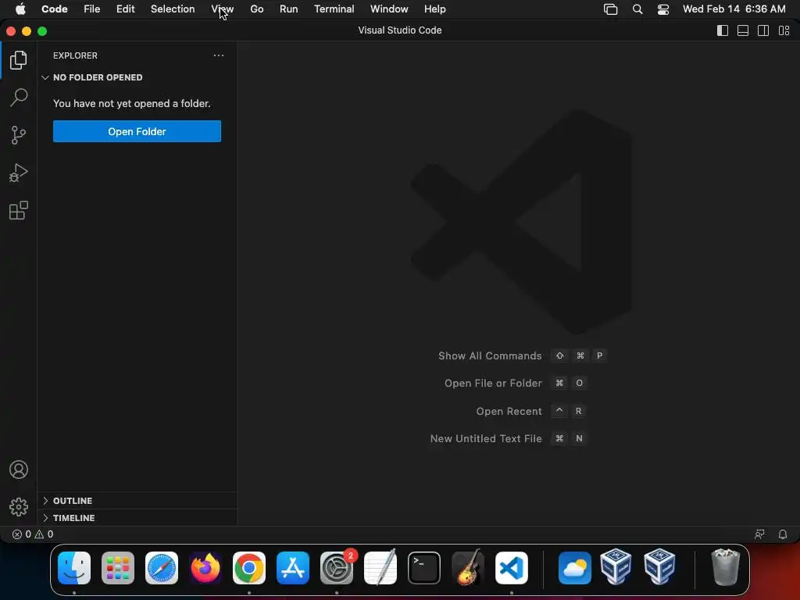The image size is (800, 600).
Task: Open App Store from the Dock
Action: pyautogui.click(x=293, y=568)
